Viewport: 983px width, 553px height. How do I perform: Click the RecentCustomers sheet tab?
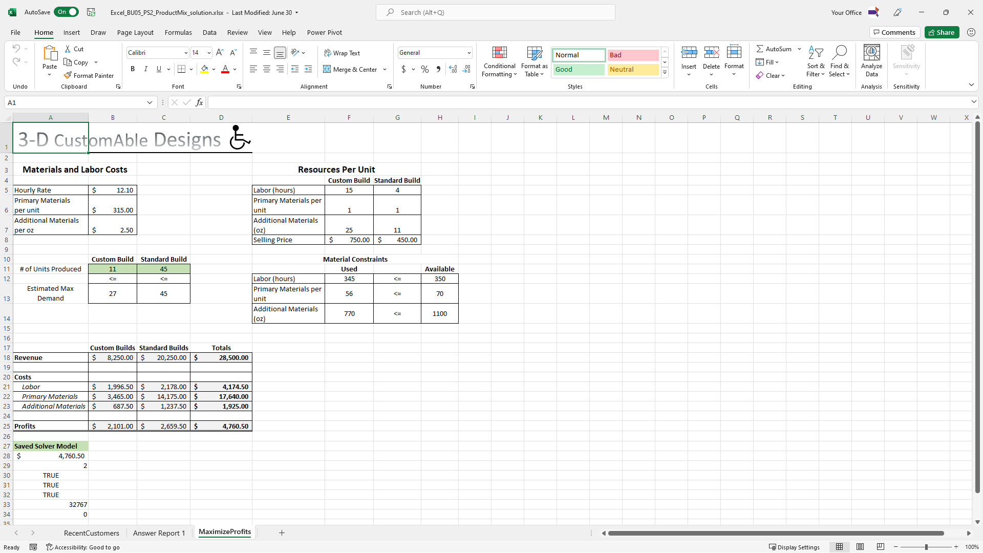[91, 532]
